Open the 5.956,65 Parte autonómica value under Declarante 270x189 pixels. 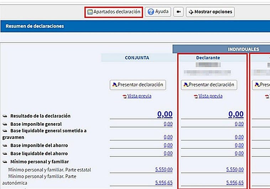[x=235, y=183]
